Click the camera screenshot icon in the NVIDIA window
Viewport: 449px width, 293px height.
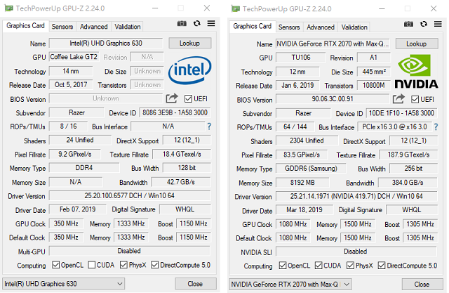click(x=409, y=24)
